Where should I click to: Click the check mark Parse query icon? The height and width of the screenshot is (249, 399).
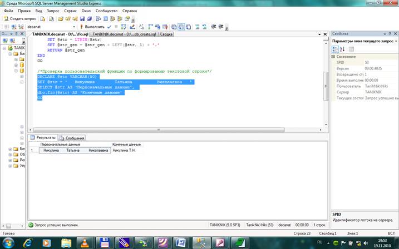[x=109, y=26]
